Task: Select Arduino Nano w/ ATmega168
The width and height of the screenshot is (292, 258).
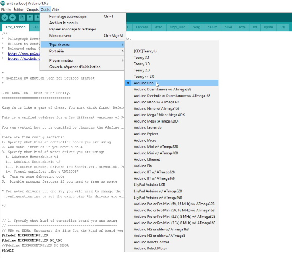Action: tap(172, 108)
